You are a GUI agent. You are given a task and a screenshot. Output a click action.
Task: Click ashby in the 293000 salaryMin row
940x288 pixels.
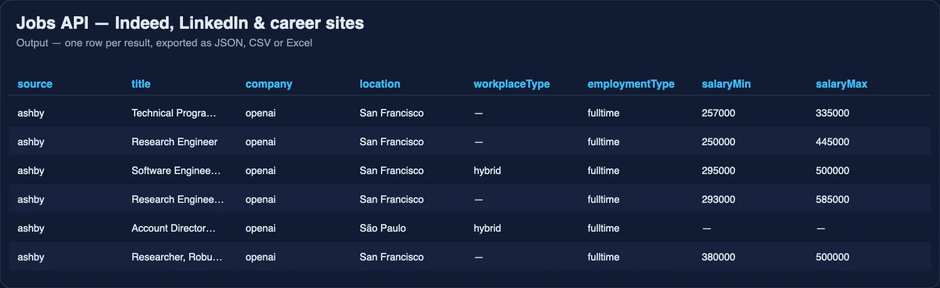click(31, 200)
